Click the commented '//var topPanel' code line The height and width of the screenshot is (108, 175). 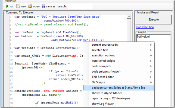(x=51, y=25)
